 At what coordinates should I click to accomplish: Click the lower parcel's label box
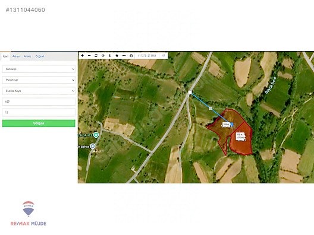pos(240,136)
